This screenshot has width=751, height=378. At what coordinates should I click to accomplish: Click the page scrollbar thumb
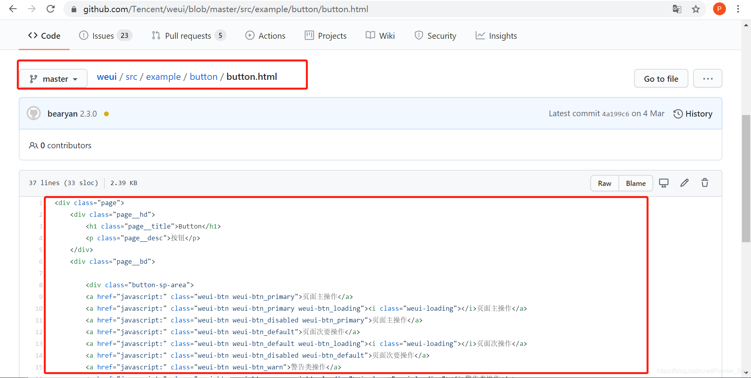(746, 178)
